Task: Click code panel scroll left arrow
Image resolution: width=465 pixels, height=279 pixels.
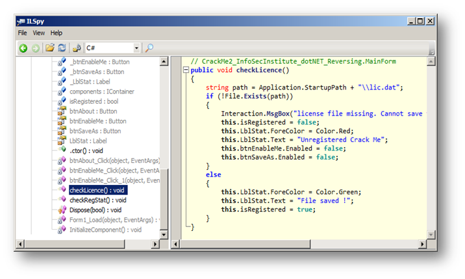Action: click(x=175, y=244)
